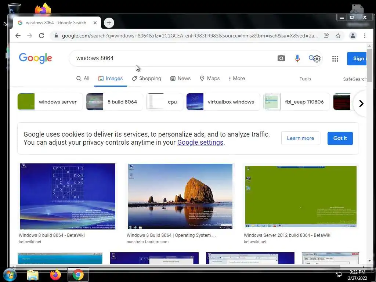Viewport: 376px width, 282px height.
Task: Open the Chrome profile avatar icon
Action: (x=353, y=36)
